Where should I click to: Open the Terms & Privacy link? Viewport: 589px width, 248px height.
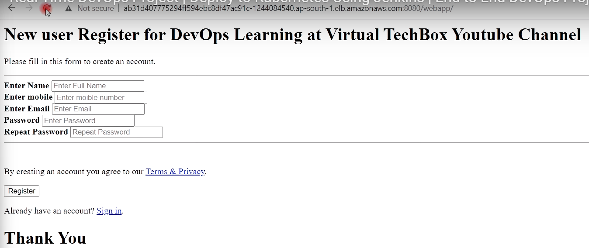tap(175, 172)
